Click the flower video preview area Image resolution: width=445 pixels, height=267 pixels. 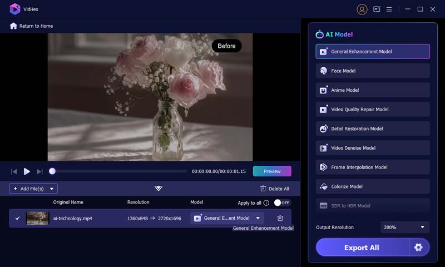coord(150,97)
